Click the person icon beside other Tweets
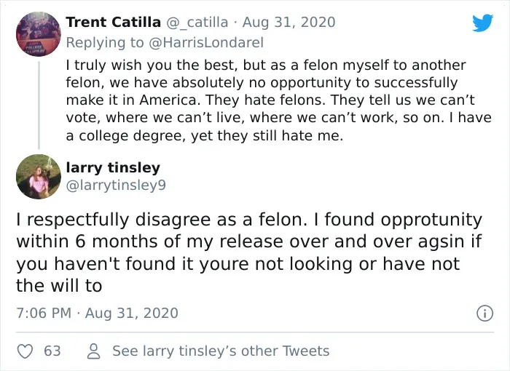The image size is (510, 371). click(94, 351)
